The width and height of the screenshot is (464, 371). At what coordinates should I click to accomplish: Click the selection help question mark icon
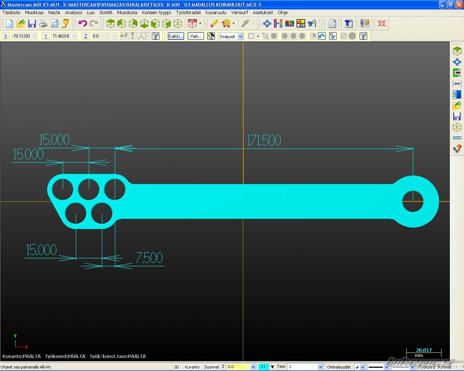tap(363, 36)
